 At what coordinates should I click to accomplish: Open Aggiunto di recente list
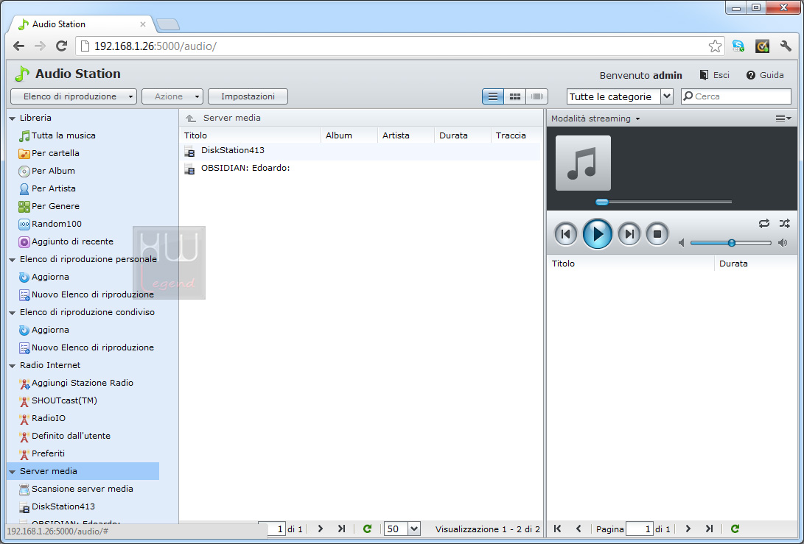point(66,241)
